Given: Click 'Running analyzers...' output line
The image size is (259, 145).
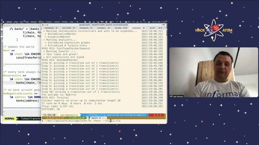Looking at the screenshot, I should click(x=60, y=39).
